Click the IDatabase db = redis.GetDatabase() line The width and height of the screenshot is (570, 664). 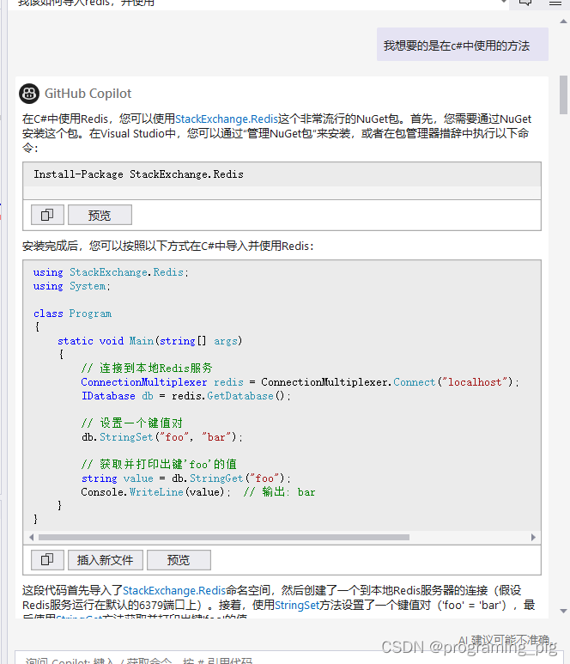coord(186,396)
